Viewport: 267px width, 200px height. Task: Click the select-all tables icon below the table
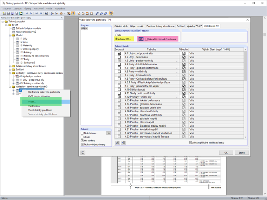click(x=117, y=142)
